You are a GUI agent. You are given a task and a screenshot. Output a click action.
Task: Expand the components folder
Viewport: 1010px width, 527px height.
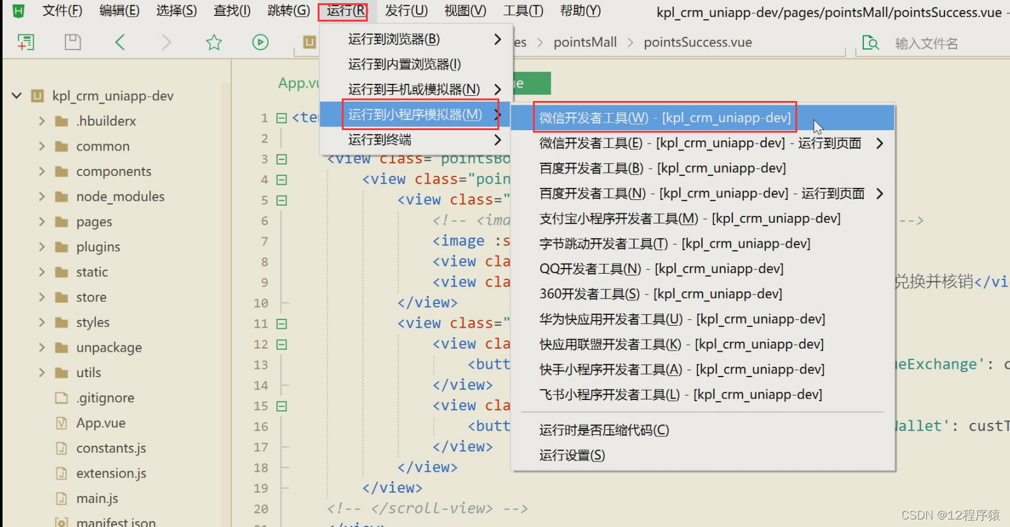coord(42,171)
